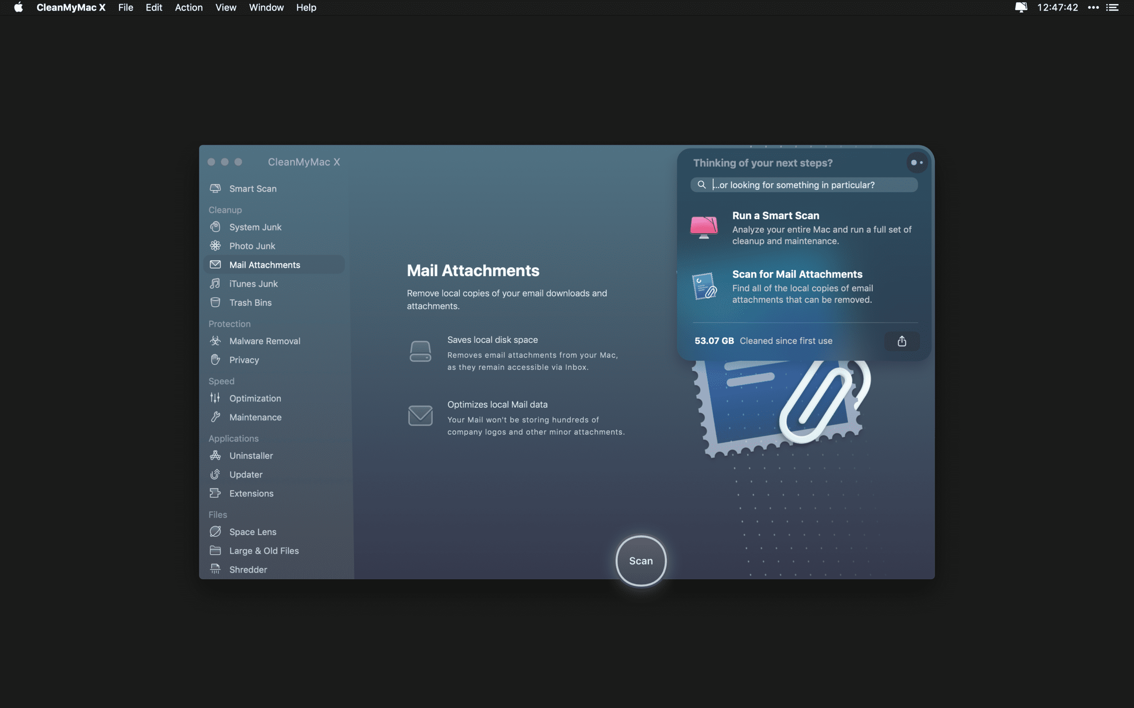
Task: Open the View menu
Action: click(x=225, y=8)
